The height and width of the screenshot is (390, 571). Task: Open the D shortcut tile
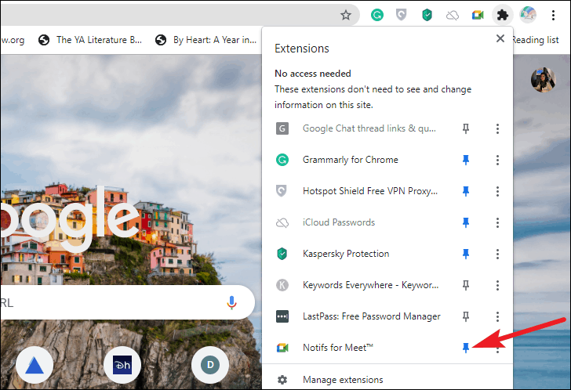tap(210, 365)
